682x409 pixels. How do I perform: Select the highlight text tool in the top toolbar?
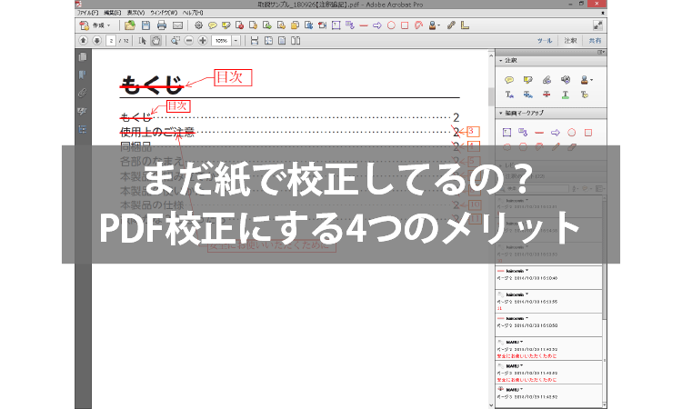[226, 25]
